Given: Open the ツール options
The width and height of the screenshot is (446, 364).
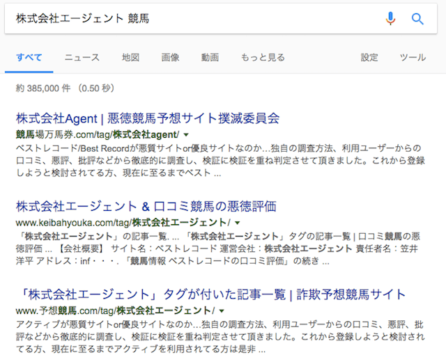Looking at the screenshot, I should coord(413,57).
